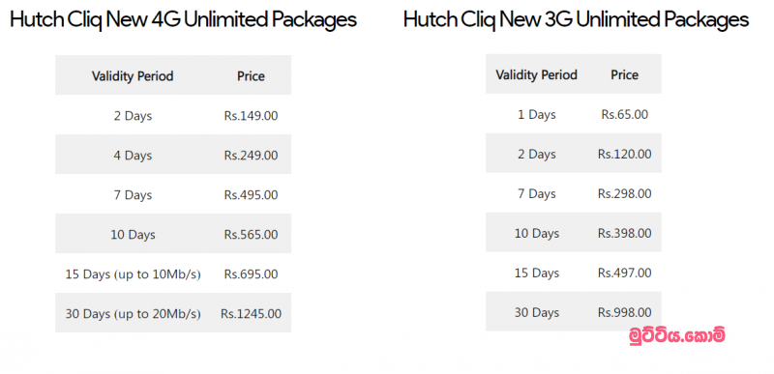Select the 4G Validity Period column header
Image resolution: width=774 pixels, height=374 pixels.
click(x=133, y=76)
